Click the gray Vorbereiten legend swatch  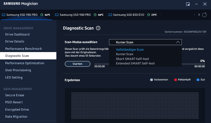pos(152,80)
